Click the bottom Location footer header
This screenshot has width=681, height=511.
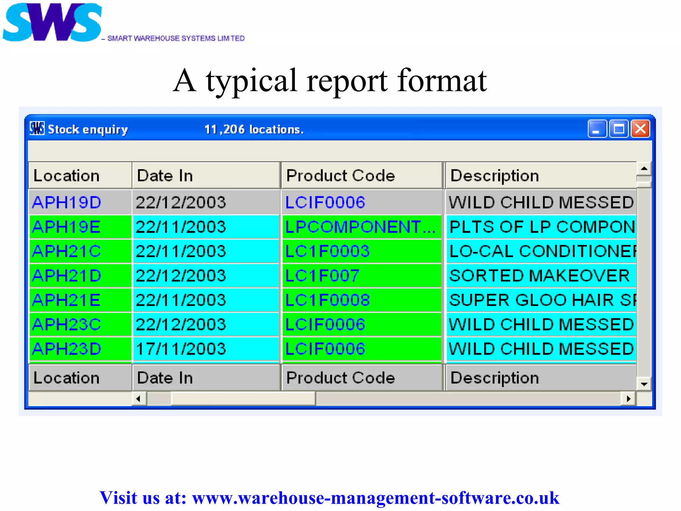tap(80, 378)
